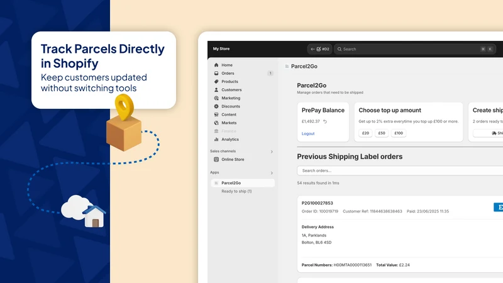Image resolution: width=503 pixels, height=283 pixels.
Task: Click the parcel number H00MTA0000113651
Action: click(352, 265)
